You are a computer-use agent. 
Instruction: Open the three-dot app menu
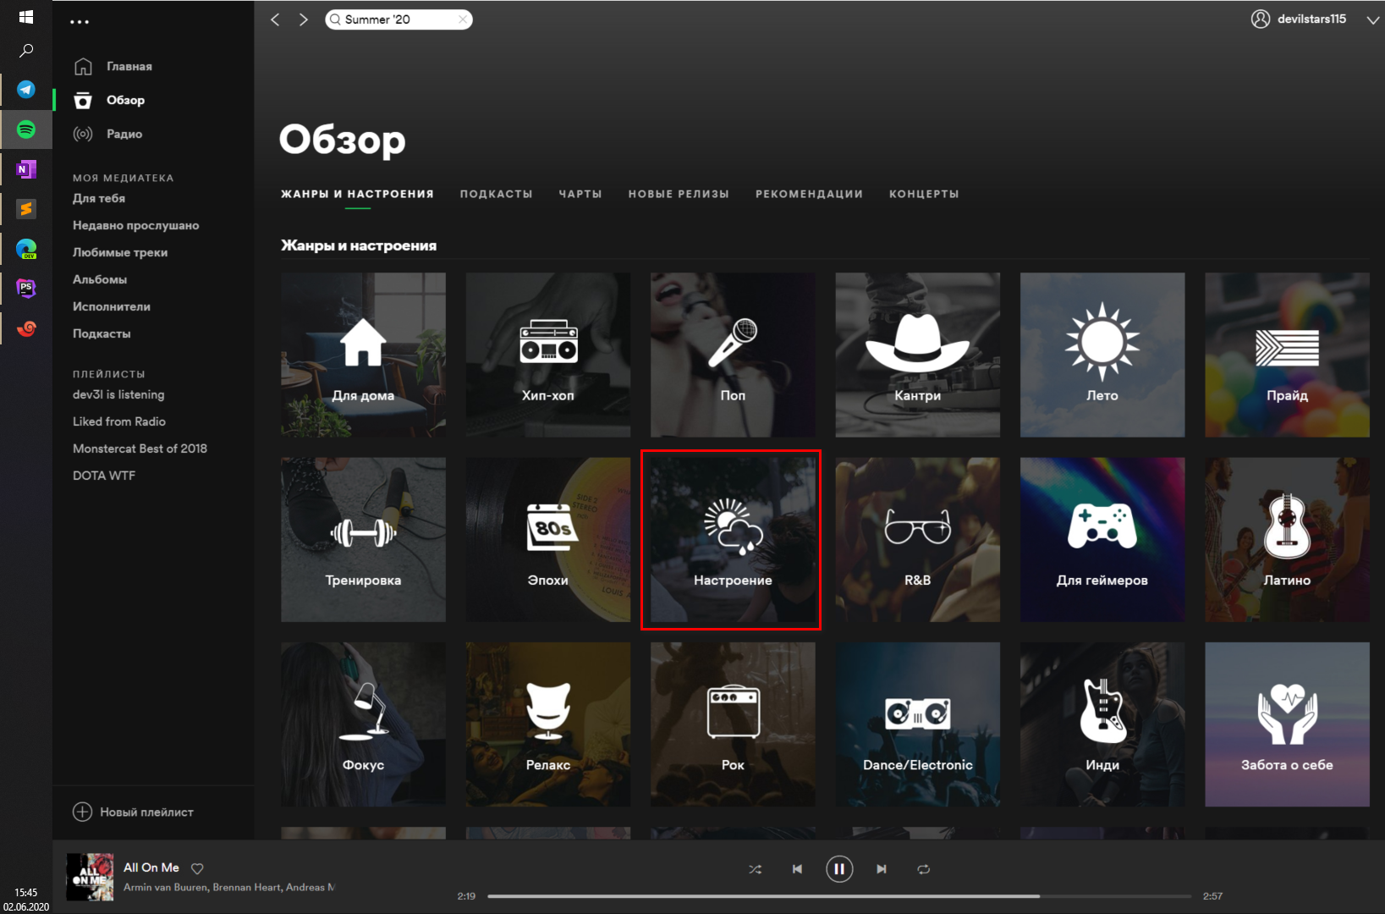pyautogui.click(x=80, y=22)
